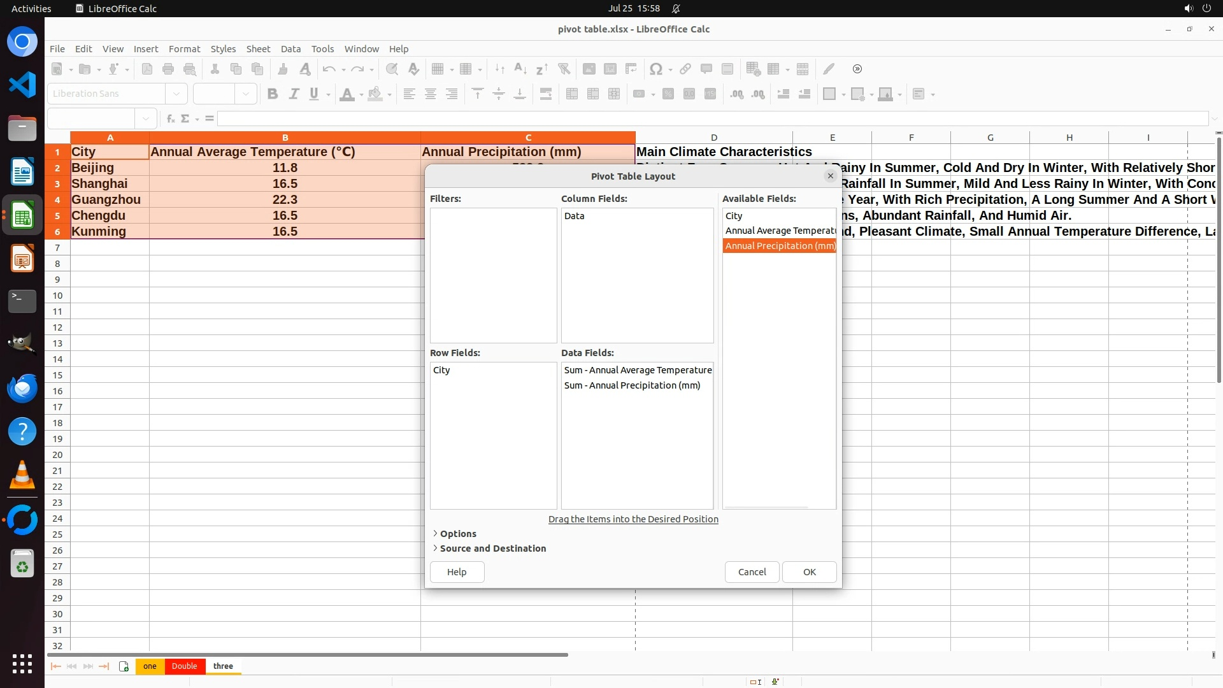Click OK to create pivot table
Image resolution: width=1223 pixels, height=688 pixels.
809,572
